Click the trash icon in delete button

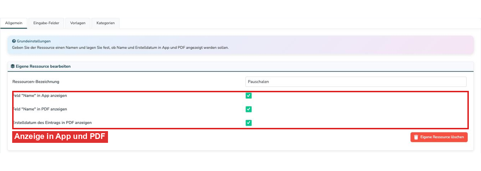tap(416, 137)
